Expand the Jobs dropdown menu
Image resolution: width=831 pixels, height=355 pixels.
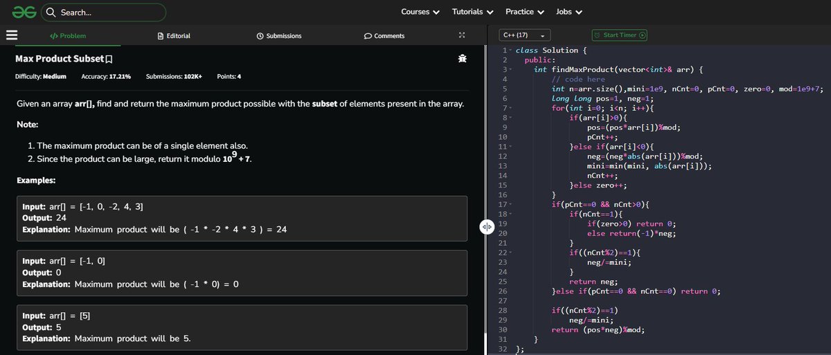pyautogui.click(x=569, y=12)
